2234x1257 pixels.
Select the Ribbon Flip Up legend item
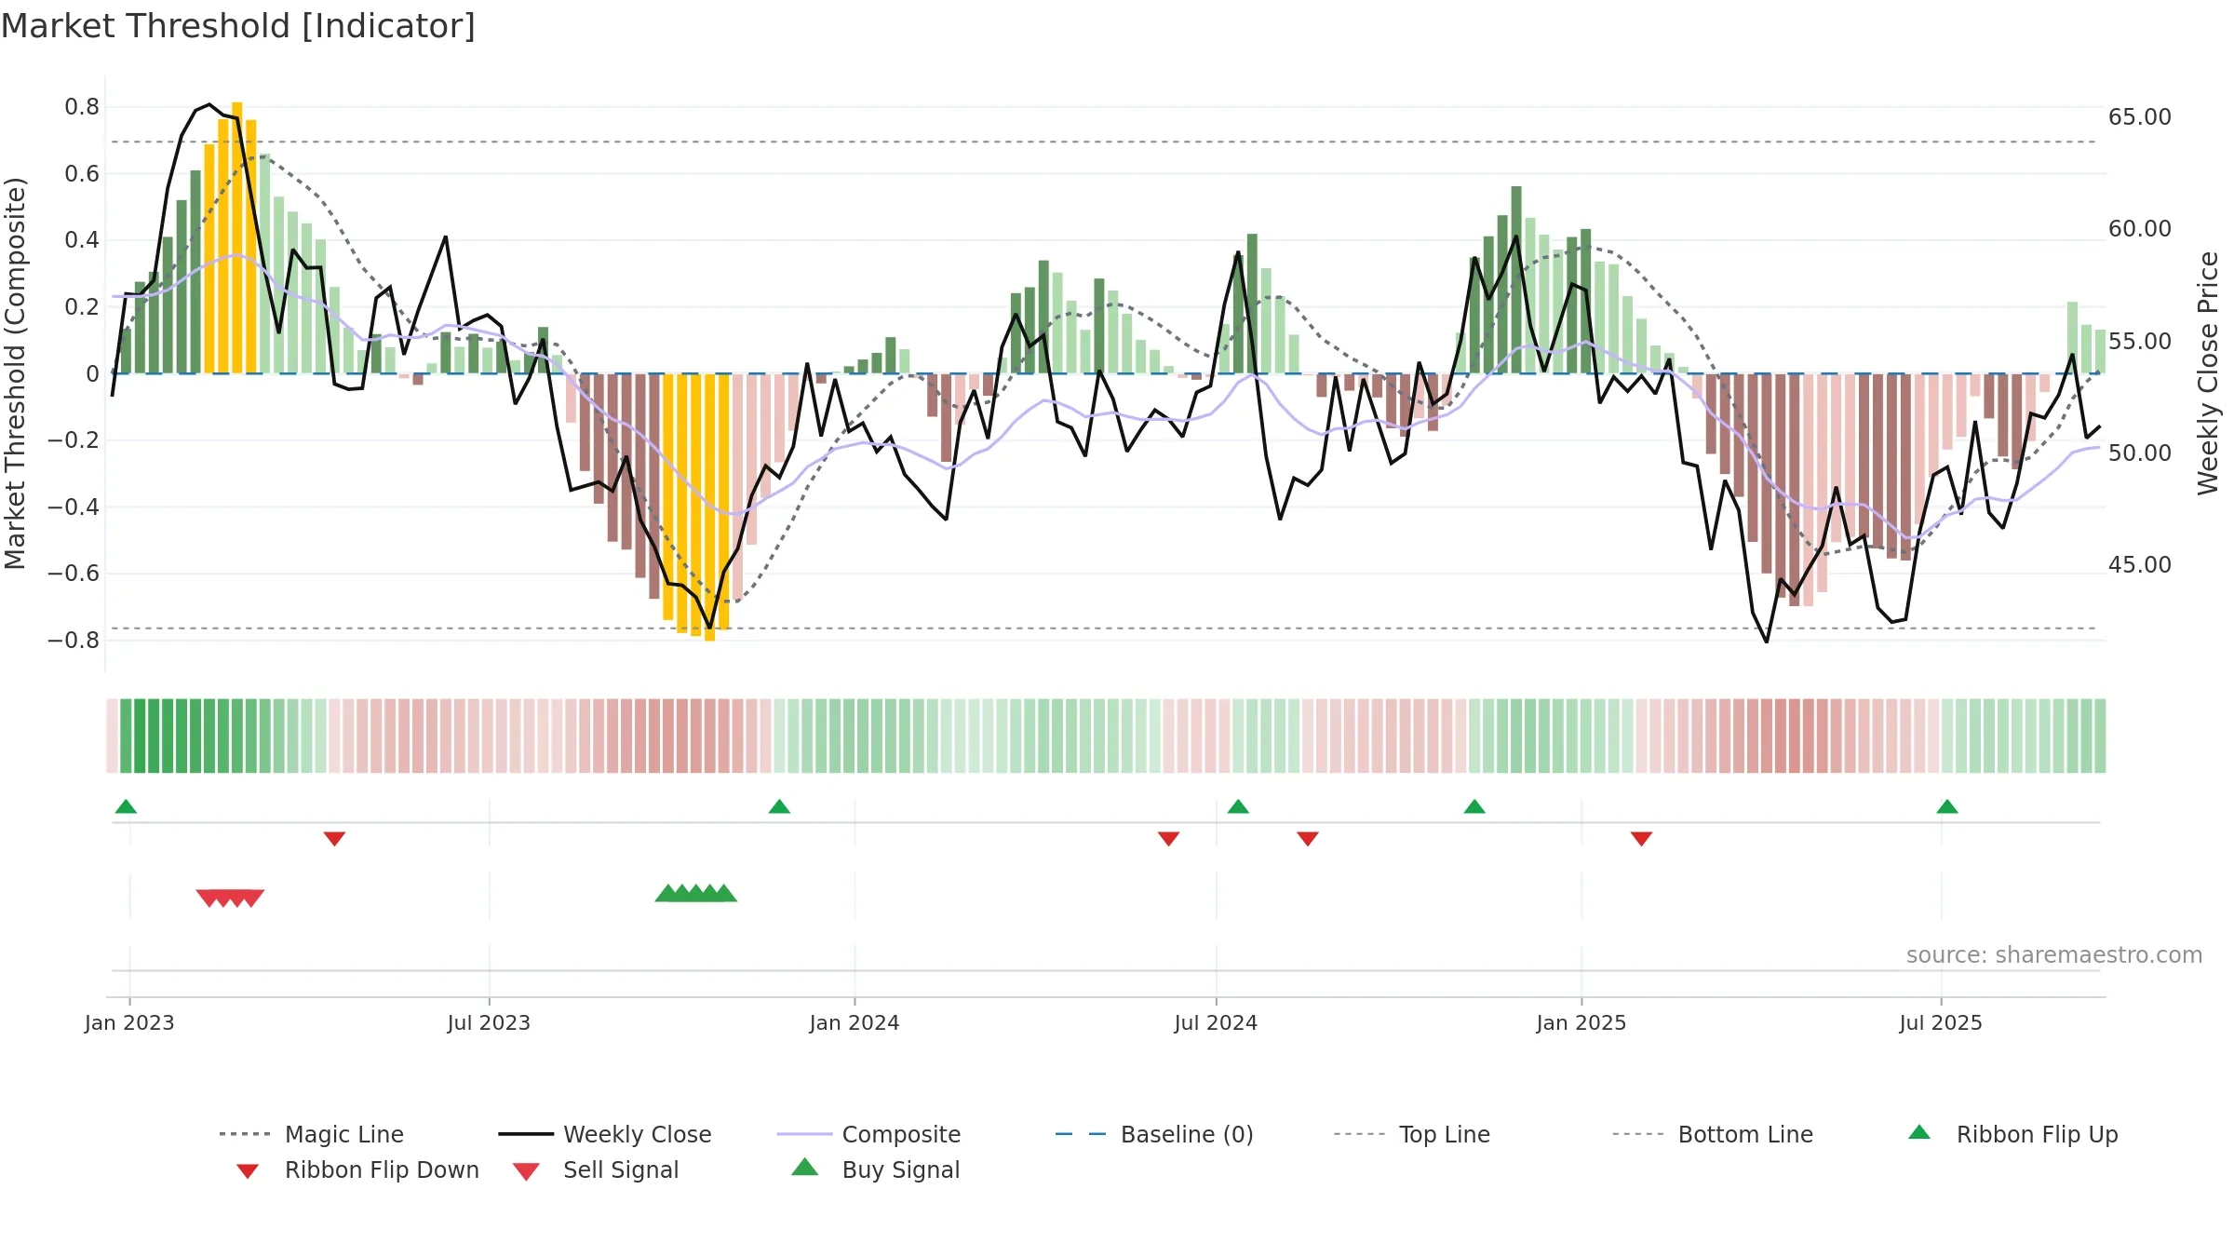(2012, 1134)
